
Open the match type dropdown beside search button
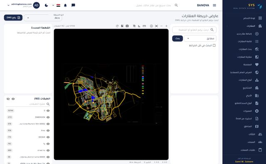click(200, 39)
